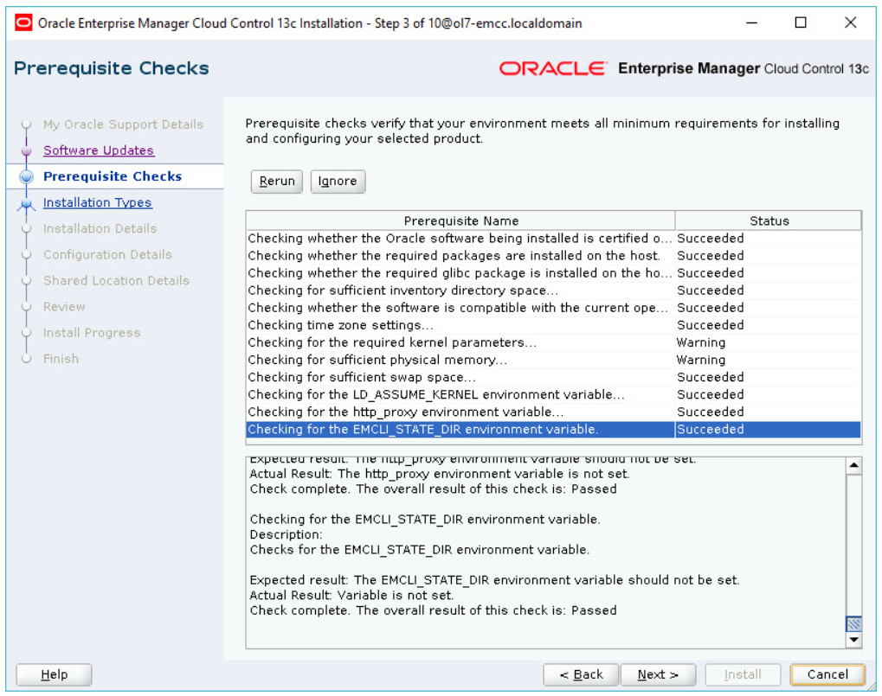This screenshot has height=696, width=882.
Task: Click Succeeded status for EMCLI_STATE_DIR row
Action: 710,430
